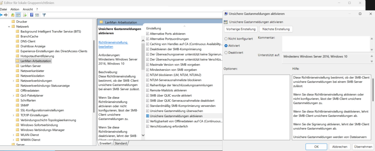Click the folder up-one-level toolbar icon
The width and height of the screenshot is (375, 151).
pyautogui.click(x=13, y=15)
